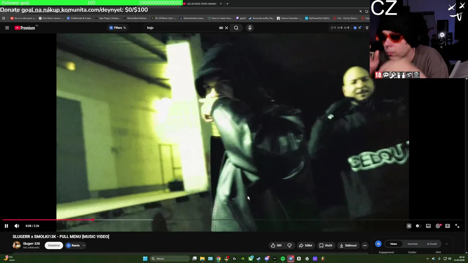
Task: Open 'MyFitnessPal' bookmark
Action: coord(318,18)
